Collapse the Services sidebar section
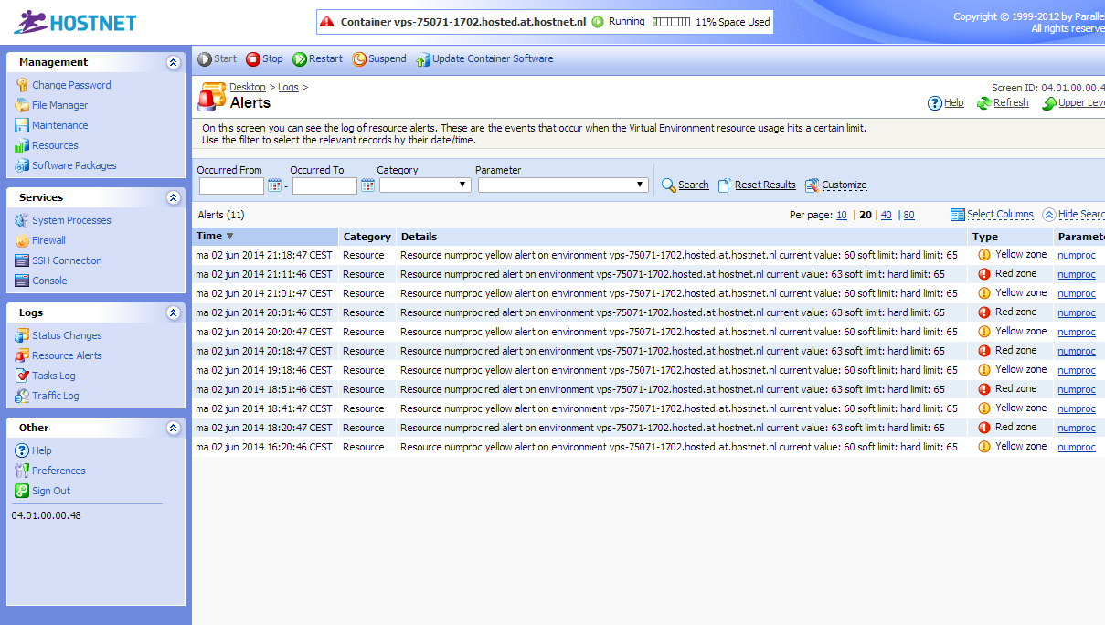 [x=174, y=198]
